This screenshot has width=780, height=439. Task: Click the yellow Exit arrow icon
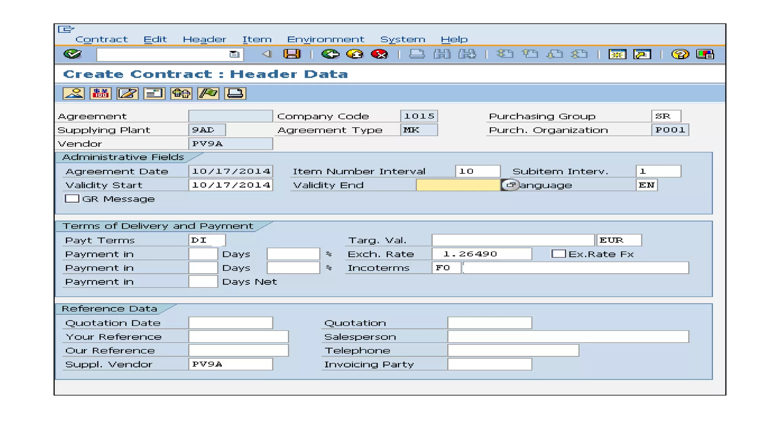coord(355,54)
